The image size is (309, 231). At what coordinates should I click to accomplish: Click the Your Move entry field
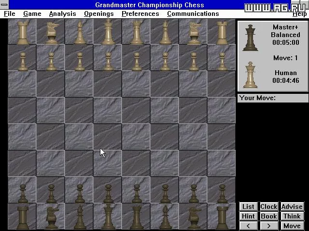point(273,98)
